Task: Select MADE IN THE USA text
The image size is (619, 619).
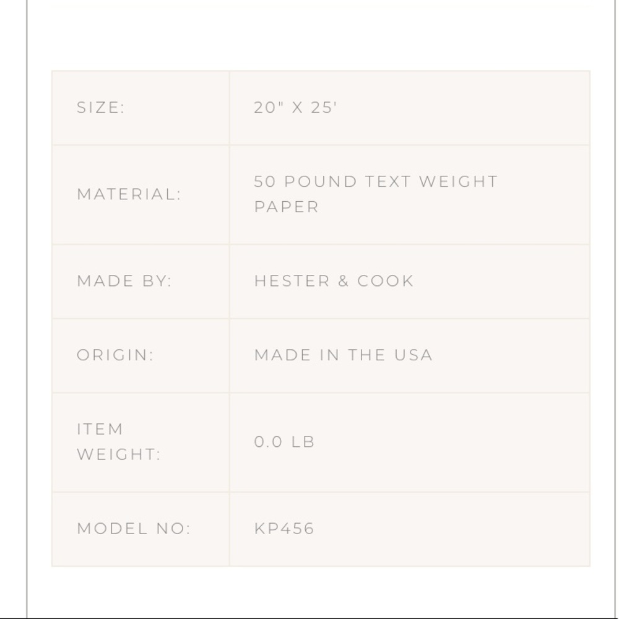Action: (x=344, y=355)
